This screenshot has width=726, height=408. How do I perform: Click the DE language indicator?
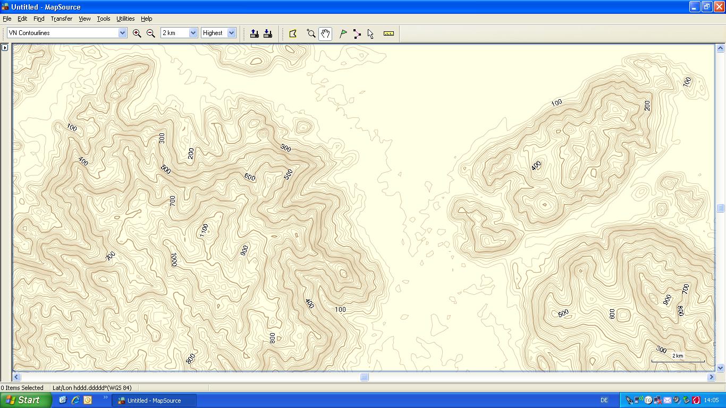tap(604, 401)
